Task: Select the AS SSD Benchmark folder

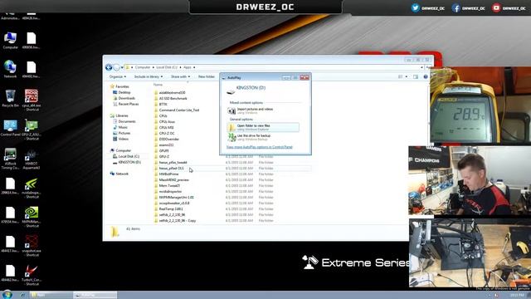Action: [x=173, y=99]
